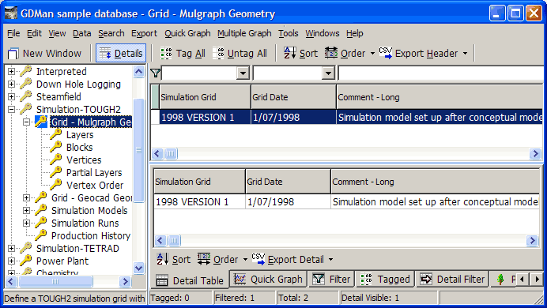Toggle the Details view button
This screenshot has width=547, height=308.
point(121,54)
